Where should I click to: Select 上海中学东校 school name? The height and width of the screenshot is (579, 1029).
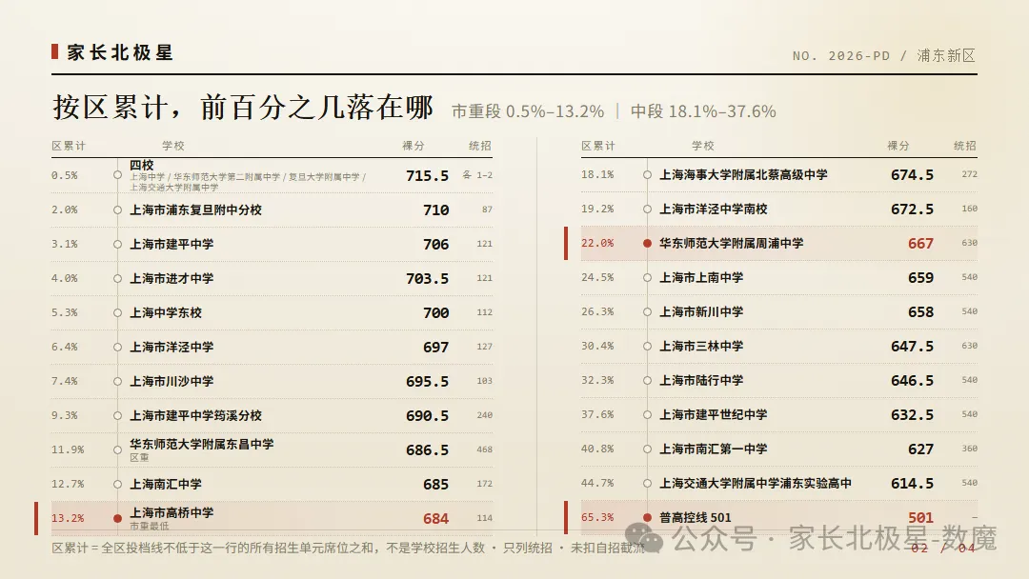pos(166,312)
